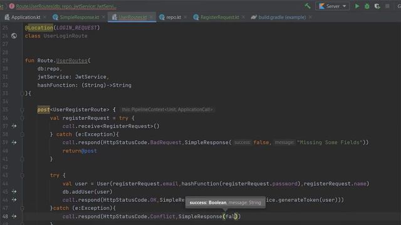Viewport: 401px width, 225px height.
Task: Click suspend call gutter icon on line 39
Action: [x=14, y=142]
